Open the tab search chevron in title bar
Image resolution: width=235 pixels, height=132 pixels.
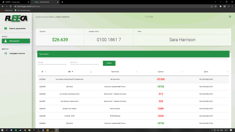pos(215,2)
